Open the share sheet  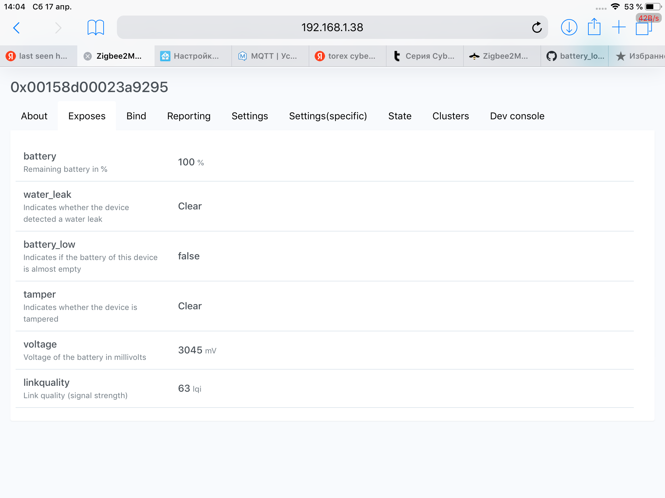pos(594,27)
